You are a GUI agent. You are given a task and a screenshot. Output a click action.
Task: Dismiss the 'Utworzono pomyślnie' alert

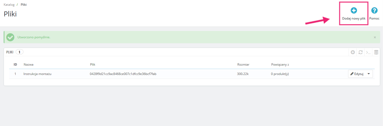[375, 37]
